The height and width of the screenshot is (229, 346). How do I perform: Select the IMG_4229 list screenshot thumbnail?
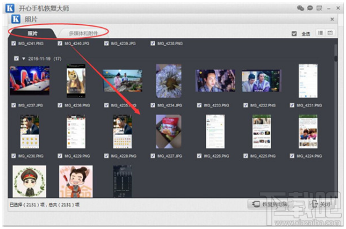(76, 132)
